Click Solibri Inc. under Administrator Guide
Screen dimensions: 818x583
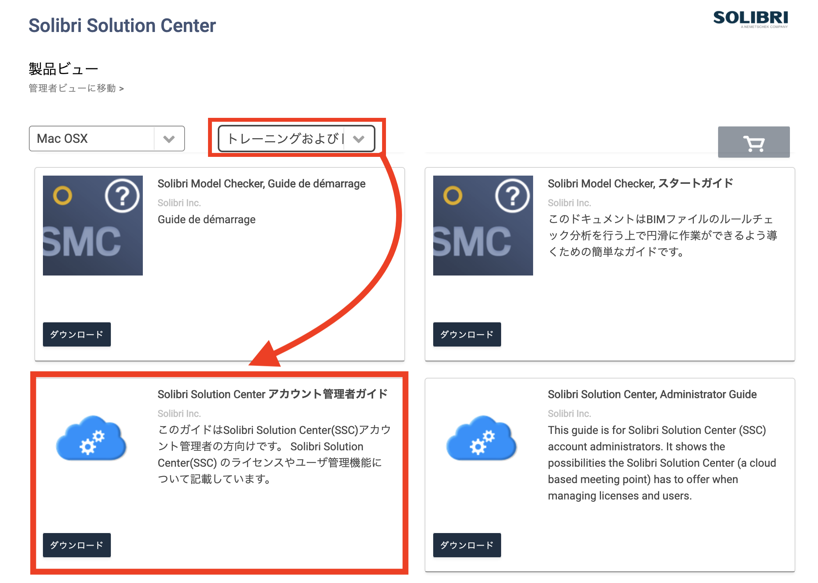(x=569, y=414)
